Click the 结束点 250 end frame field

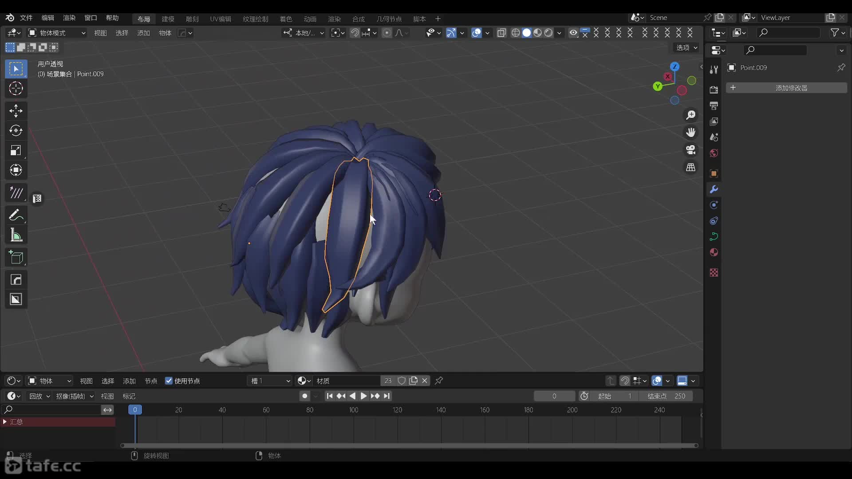[x=666, y=396]
